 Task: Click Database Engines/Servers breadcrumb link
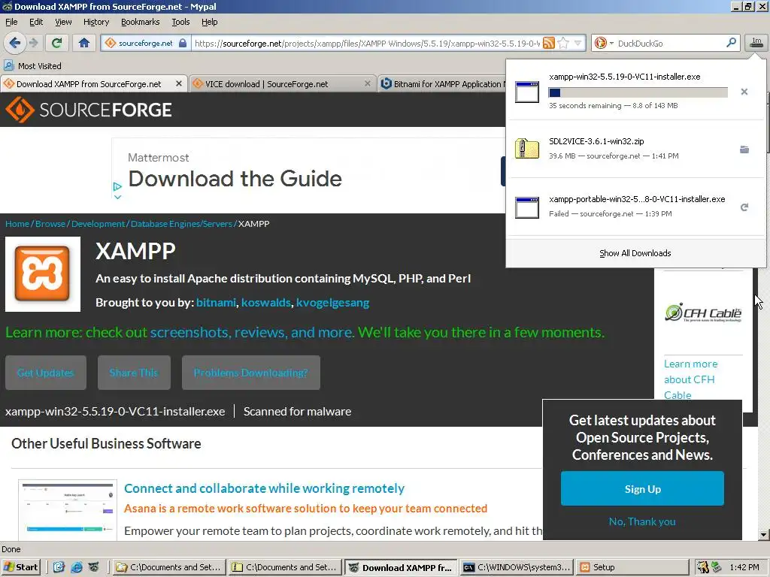182,224
